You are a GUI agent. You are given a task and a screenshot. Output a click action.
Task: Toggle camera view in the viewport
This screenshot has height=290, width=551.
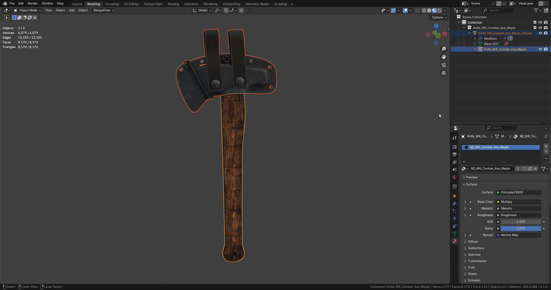443,65
